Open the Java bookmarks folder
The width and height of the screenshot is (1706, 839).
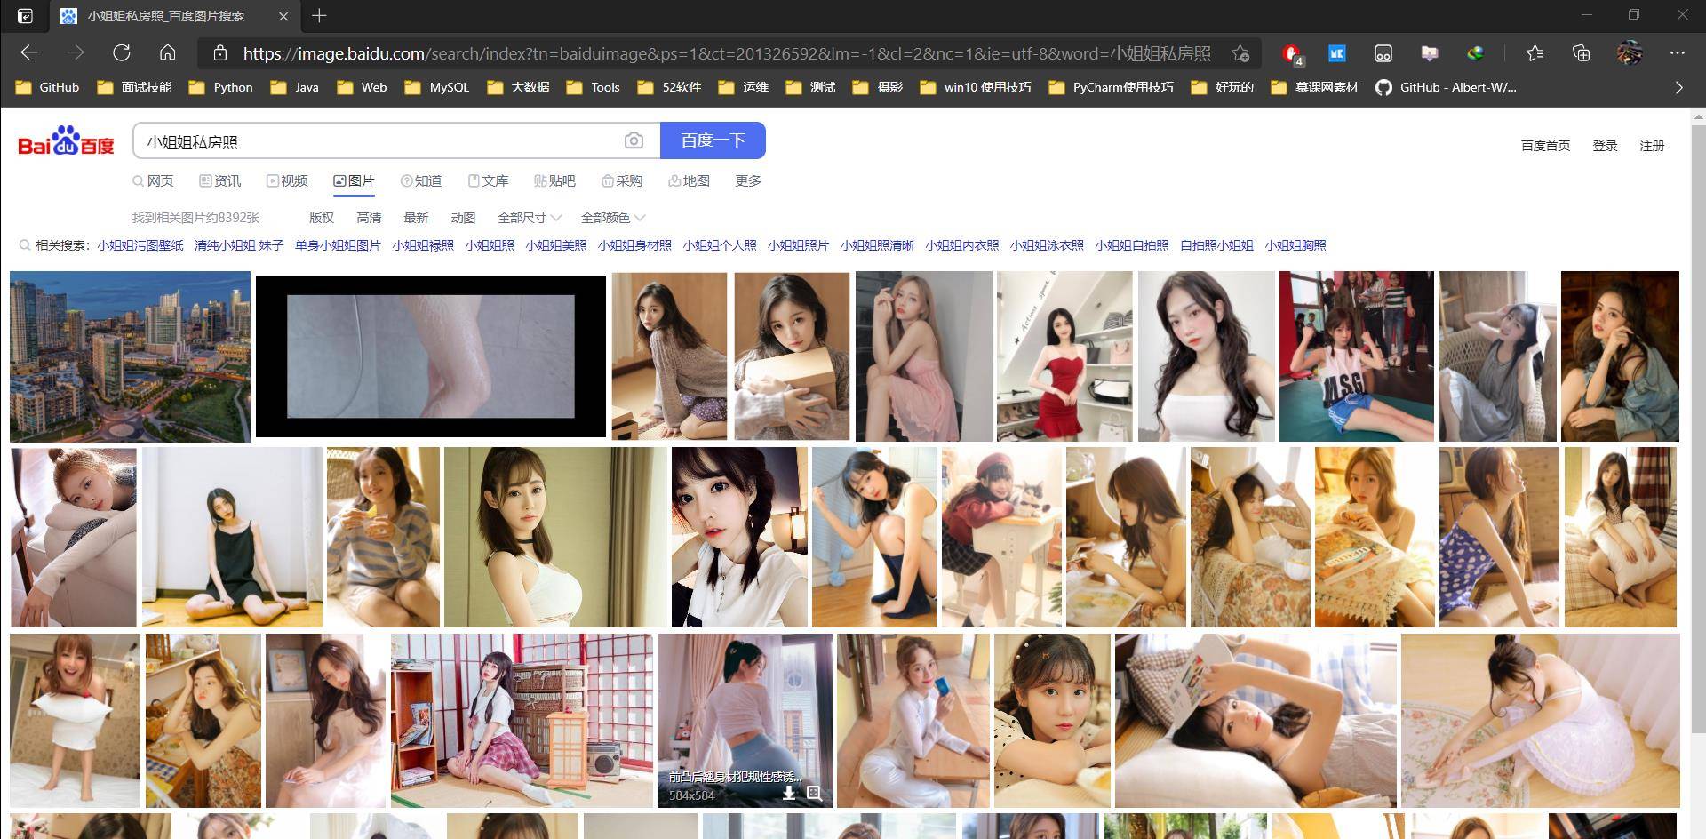coord(294,87)
